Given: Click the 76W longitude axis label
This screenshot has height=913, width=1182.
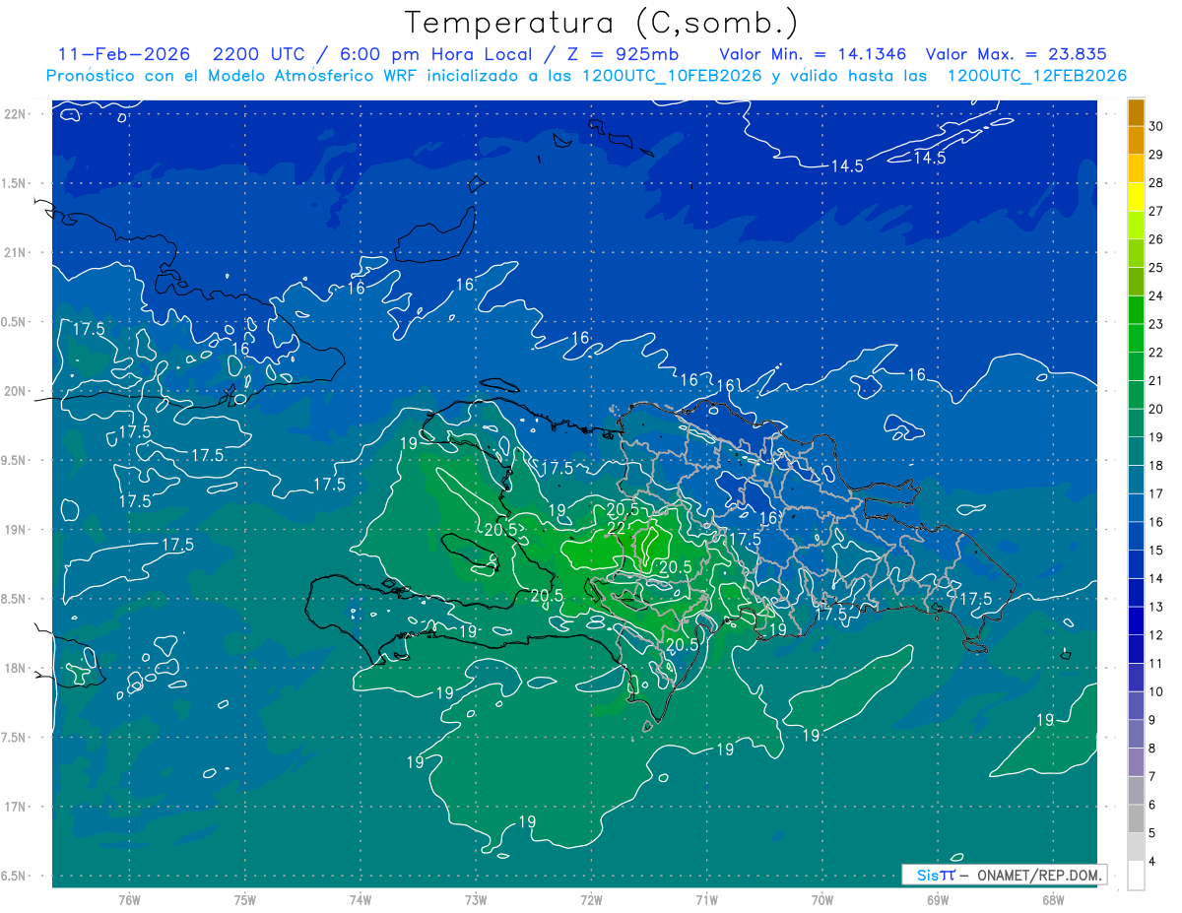Looking at the screenshot, I should 129,899.
